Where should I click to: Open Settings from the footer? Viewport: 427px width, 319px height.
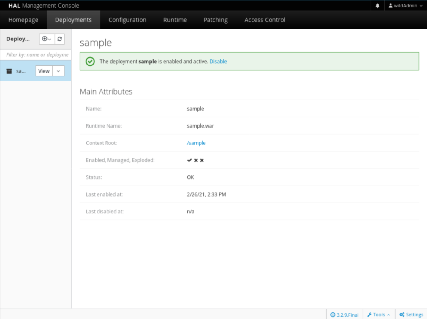point(411,315)
